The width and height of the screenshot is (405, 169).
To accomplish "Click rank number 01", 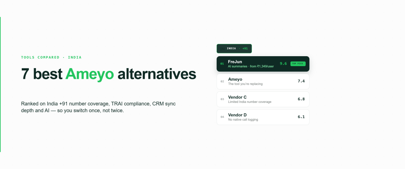I will 222,64.
